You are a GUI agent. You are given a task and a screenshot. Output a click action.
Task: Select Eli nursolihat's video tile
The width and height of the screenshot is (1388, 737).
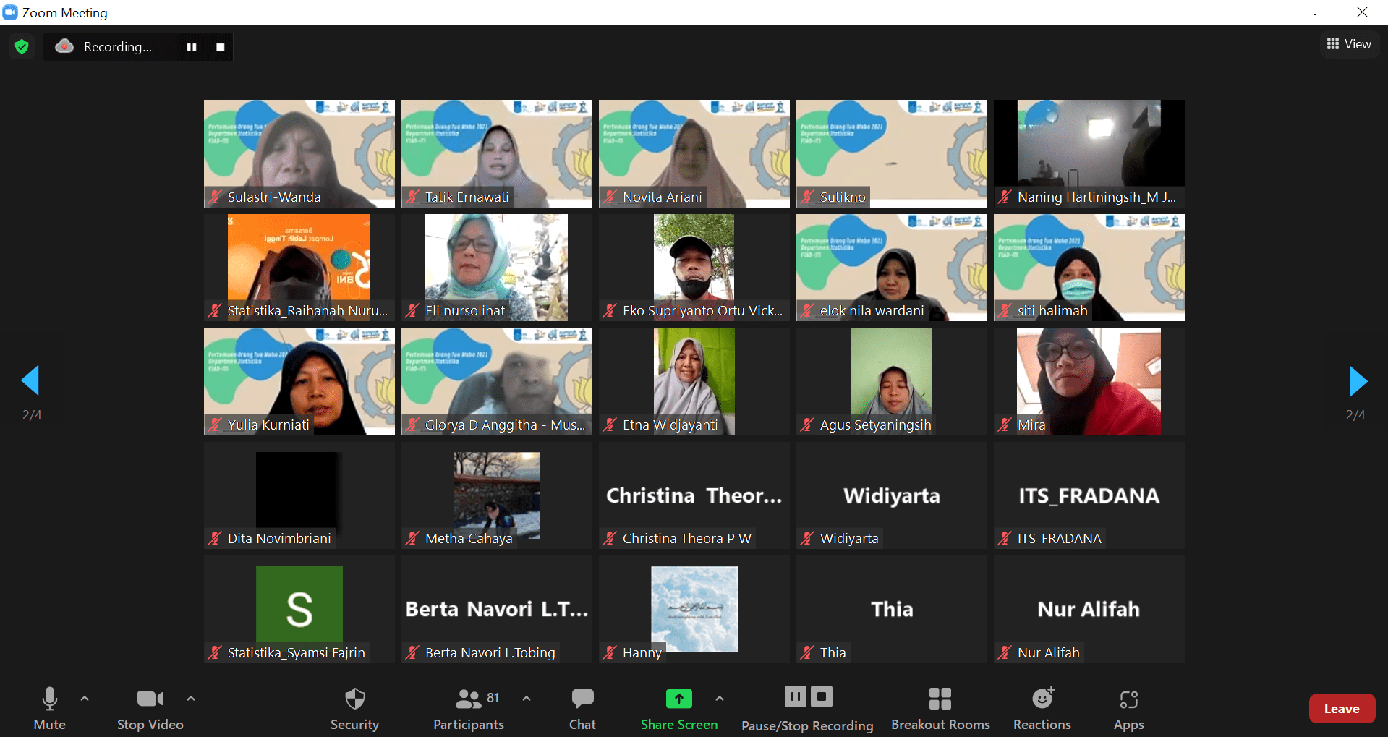click(496, 267)
